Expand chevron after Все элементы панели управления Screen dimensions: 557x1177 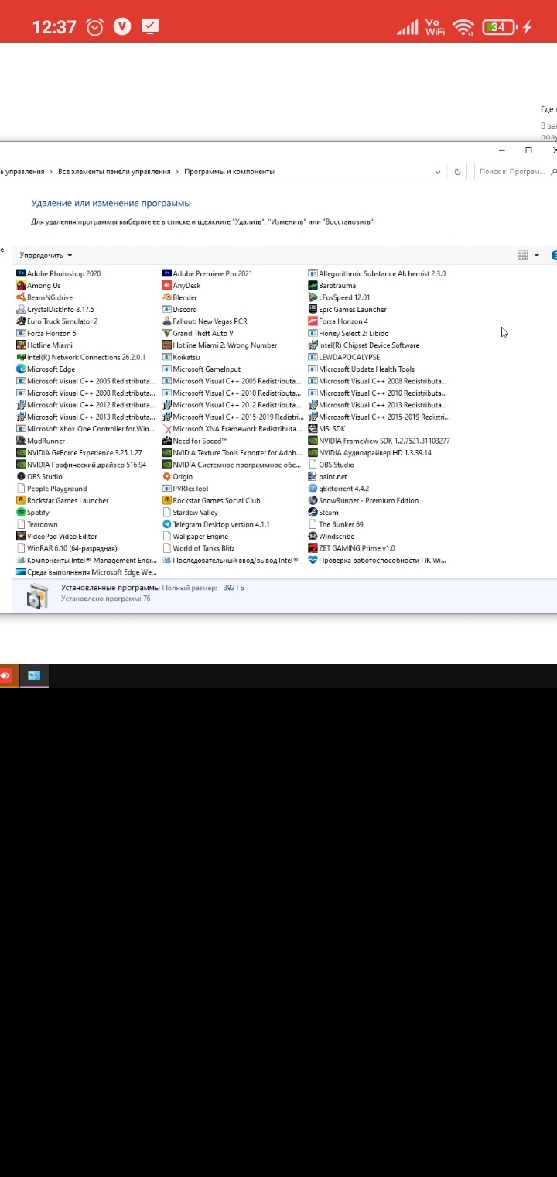click(177, 172)
